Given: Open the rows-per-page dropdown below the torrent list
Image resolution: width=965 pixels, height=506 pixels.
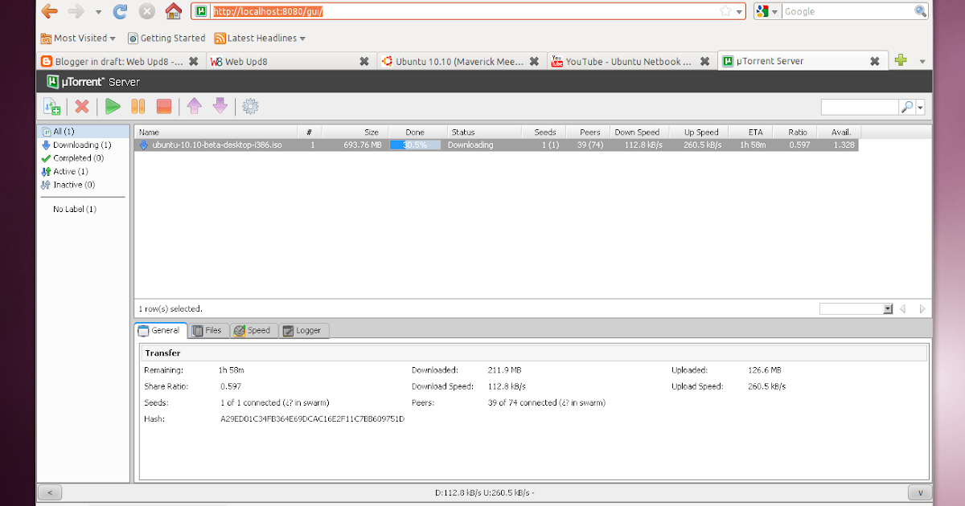Looking at the screenshot, I should pos(856,308).
